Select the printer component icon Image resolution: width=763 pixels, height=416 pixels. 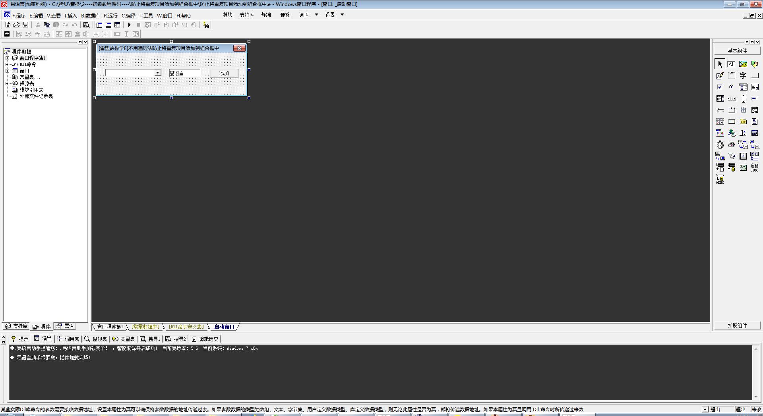pyautogui.click(x=731, y=144)
